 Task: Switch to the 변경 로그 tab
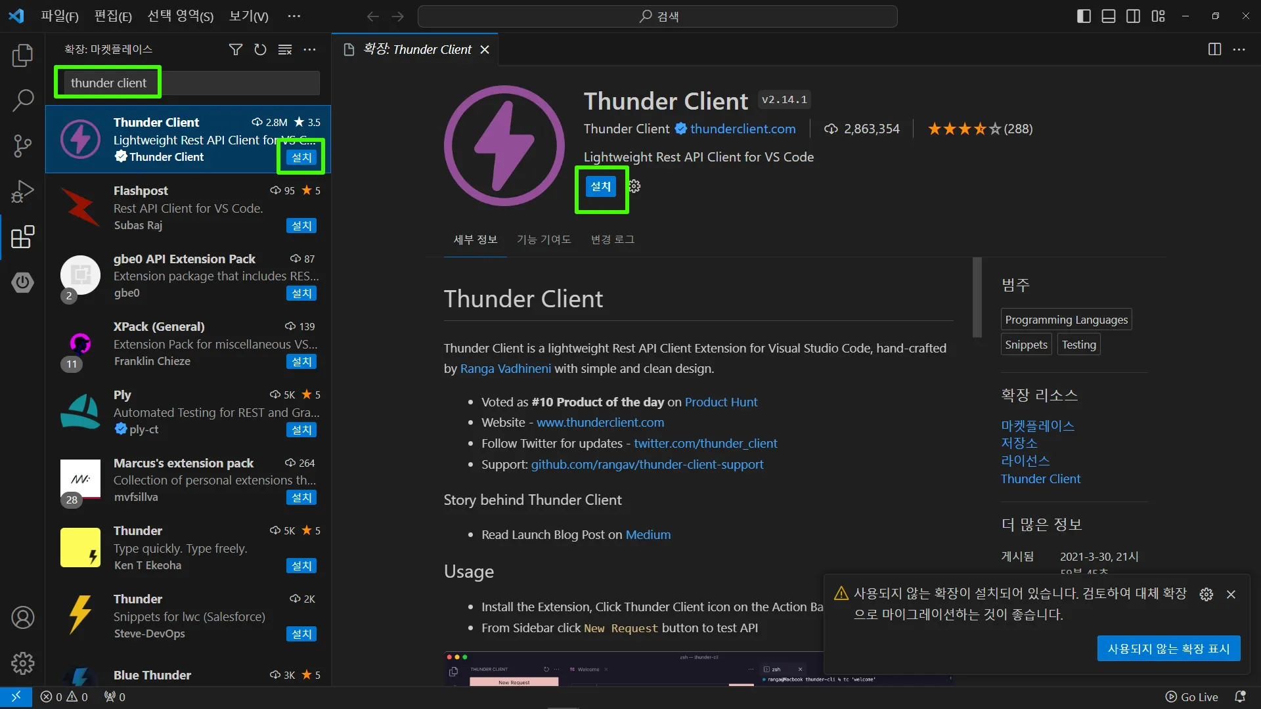[612, 240]
